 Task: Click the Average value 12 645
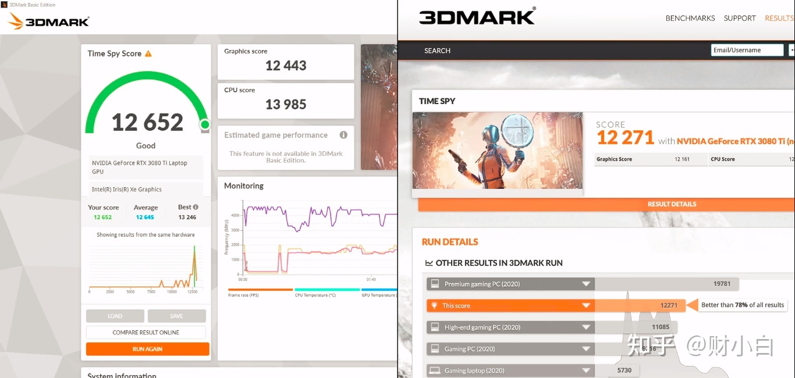click(x=145, y=217)
